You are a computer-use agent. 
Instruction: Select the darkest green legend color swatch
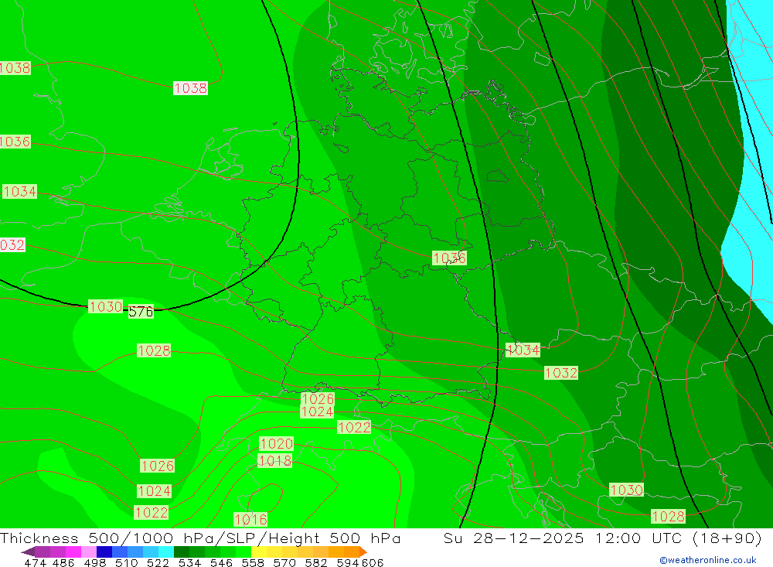tap(182, 552)
